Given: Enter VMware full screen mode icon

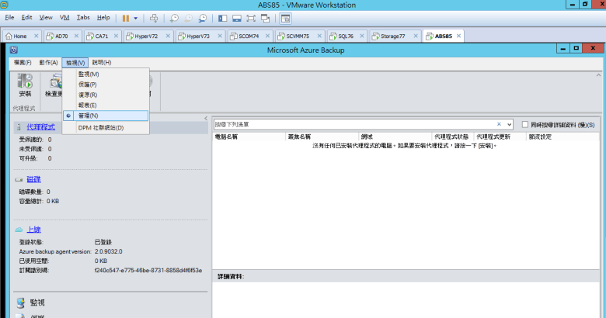Looking at the screenshot, I should (x=251, y=17).
